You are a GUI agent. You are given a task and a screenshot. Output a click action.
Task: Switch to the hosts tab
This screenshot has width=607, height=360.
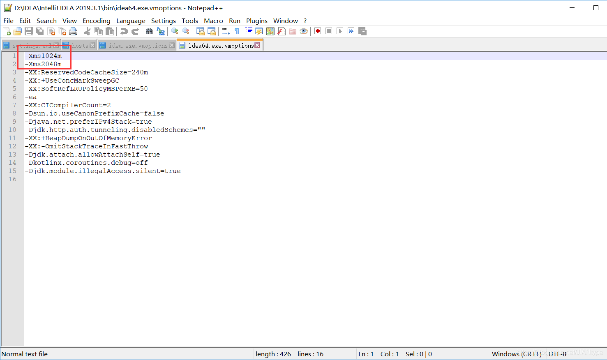(x=79, y=46)
